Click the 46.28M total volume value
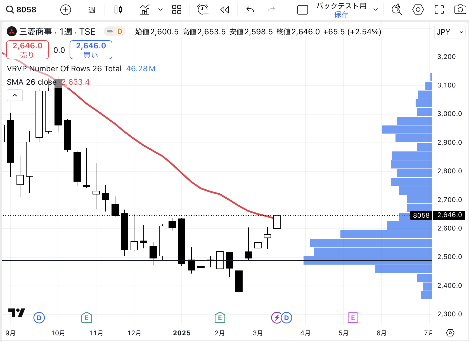The image size is (469, 342). point(141,69)
